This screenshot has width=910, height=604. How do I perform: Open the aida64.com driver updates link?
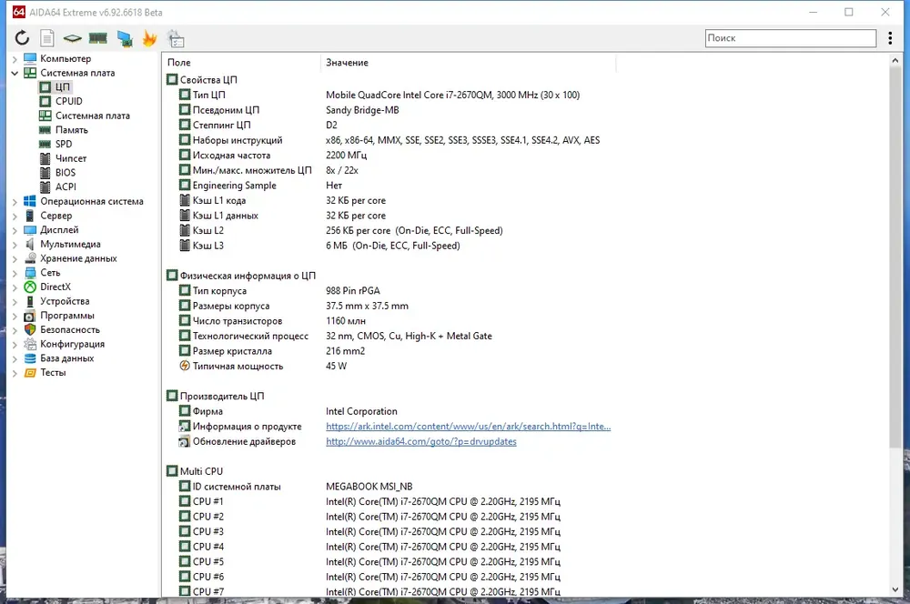point(420,441)
